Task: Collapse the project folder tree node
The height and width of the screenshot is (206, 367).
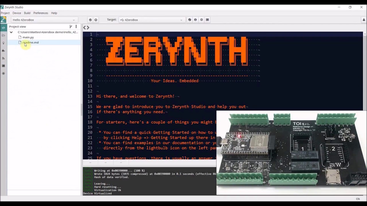Action: 11,32
